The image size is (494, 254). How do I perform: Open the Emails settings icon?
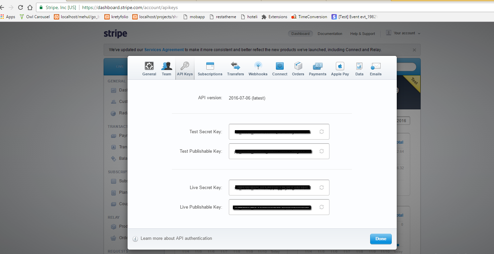[x=376, y=66]
